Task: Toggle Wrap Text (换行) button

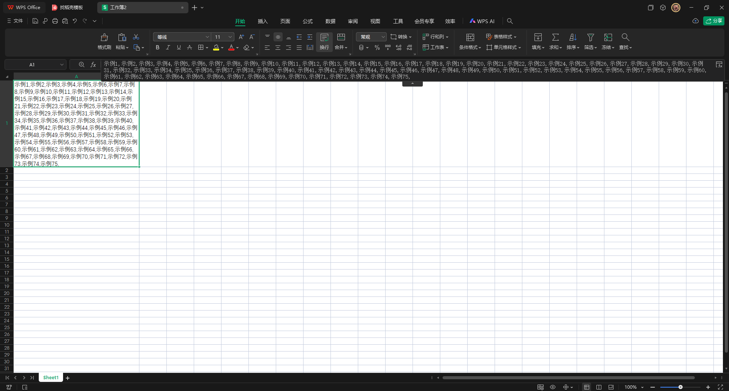Action: (x=324, y=42)
